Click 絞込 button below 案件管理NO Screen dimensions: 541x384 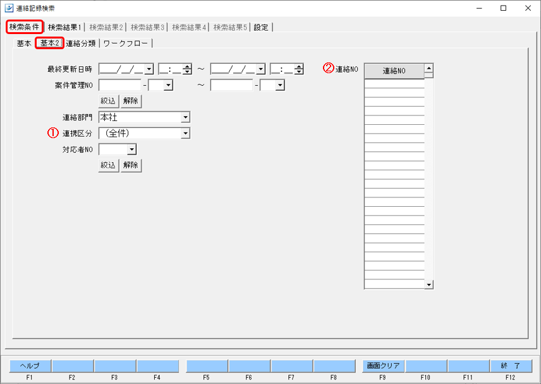(x=108, y=101)
